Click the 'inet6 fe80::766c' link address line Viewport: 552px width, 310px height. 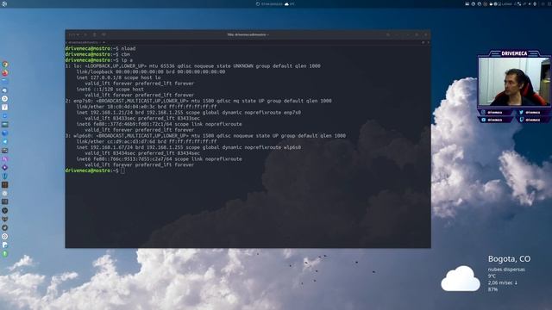[159, 158]
